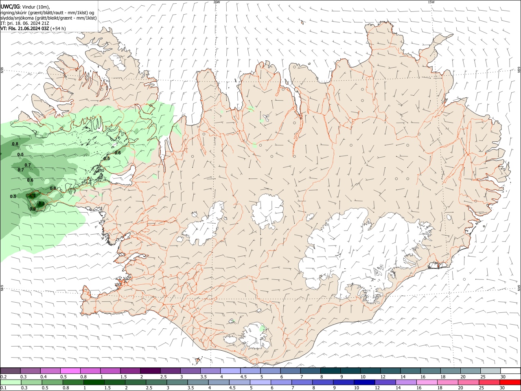
Task: Select the medium green 0.5–0.8 rain swatch
Action: coord(52,382)
